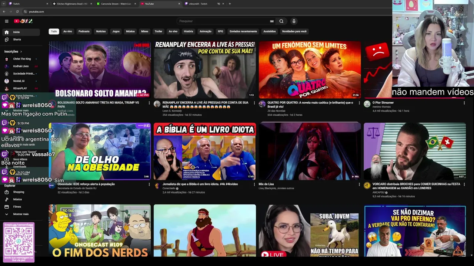Open ANCAPSU channel name link

379,192
